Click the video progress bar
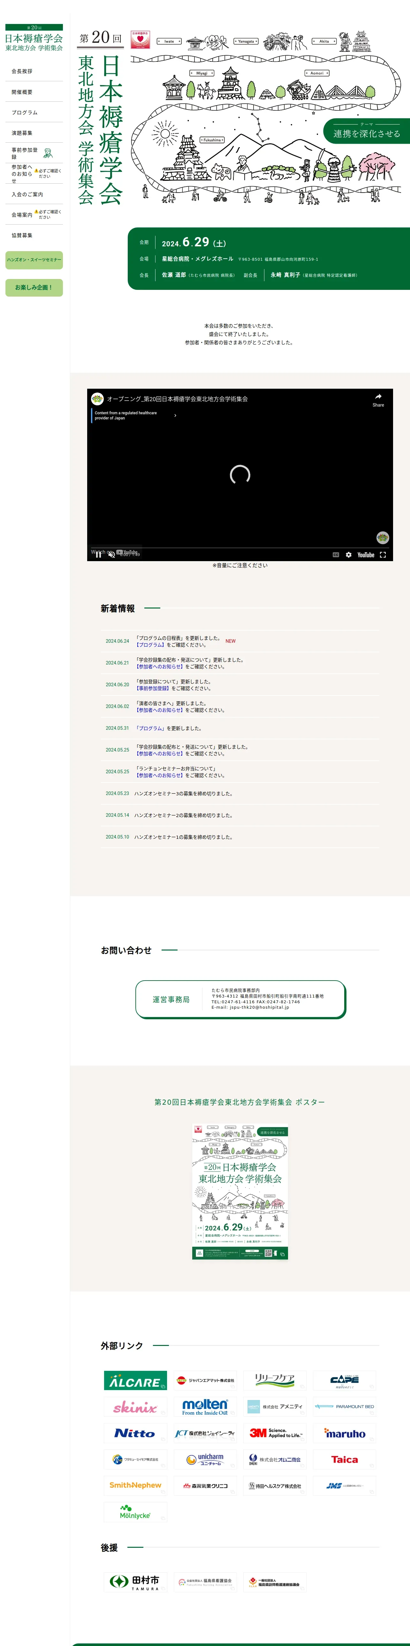Image resolution: width=410 pixels, height=1646 pixels. tap(240, 548)
